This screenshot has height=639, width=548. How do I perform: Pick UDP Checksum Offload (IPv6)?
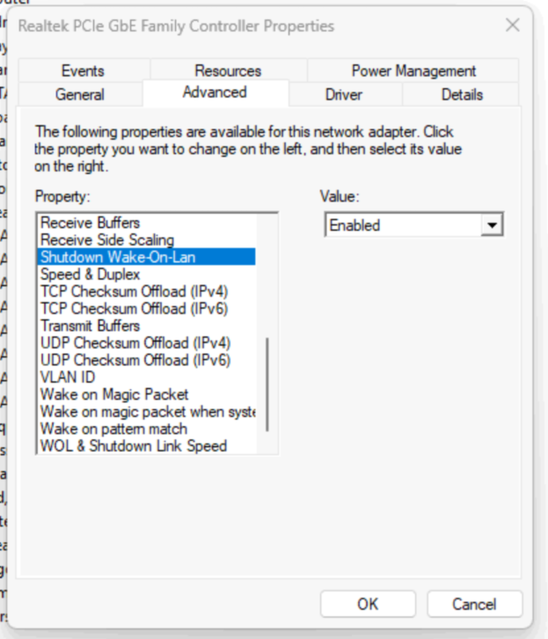(x=147, y=360)
